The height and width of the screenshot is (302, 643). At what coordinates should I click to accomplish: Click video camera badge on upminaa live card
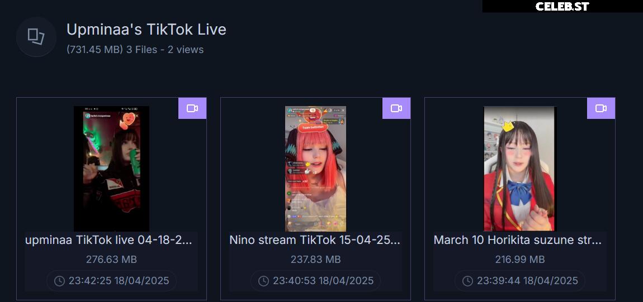tap(192, 108)
